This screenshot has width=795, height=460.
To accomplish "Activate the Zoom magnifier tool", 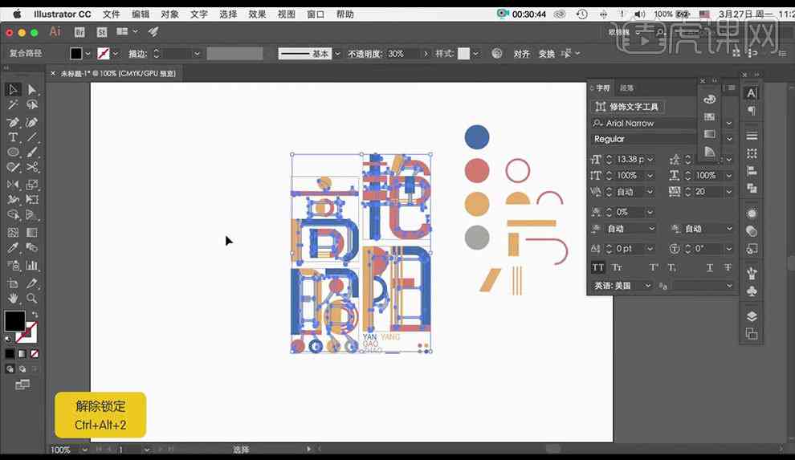I will [x=32, y=299].
